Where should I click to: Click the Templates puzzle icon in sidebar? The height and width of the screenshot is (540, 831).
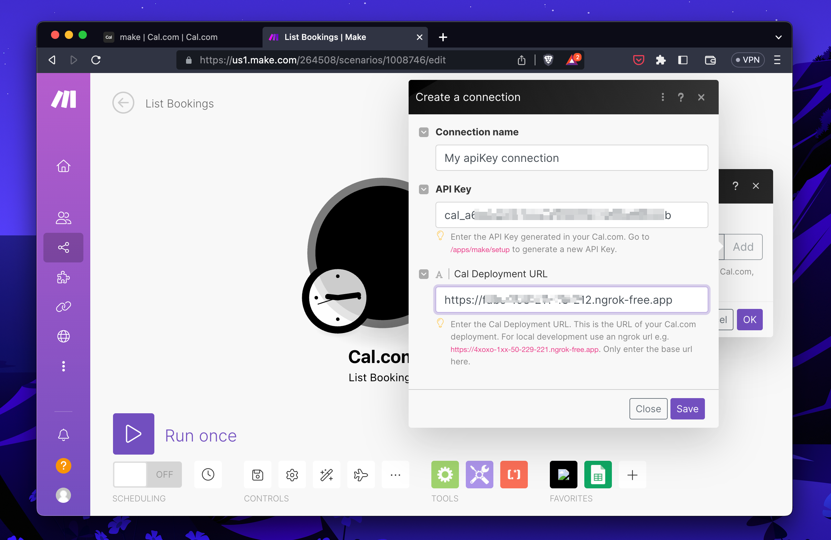click(x=63, y=277)
